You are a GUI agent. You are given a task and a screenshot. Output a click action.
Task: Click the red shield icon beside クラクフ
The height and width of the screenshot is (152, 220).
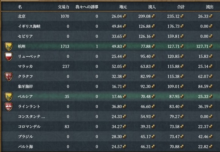pos(8,76)
